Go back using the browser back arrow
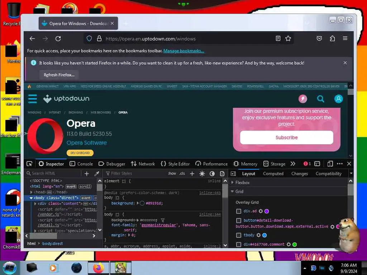Screen dimensions: 367x275 32,39
